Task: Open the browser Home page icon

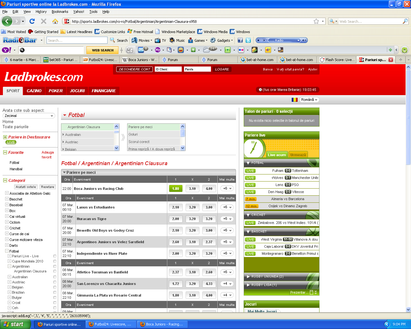Action: [55, 21]
